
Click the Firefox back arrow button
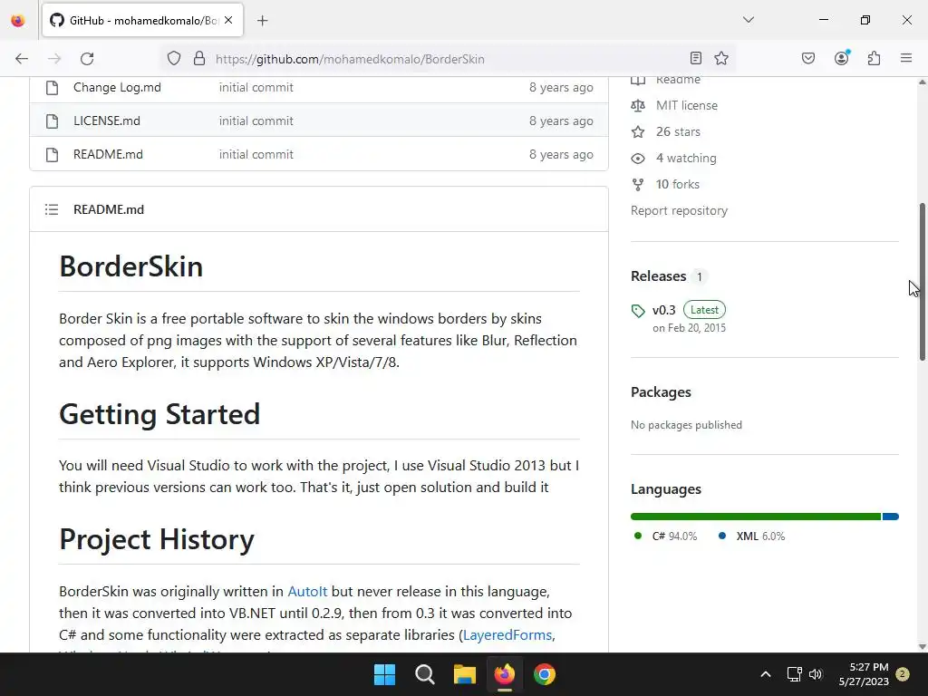coord(22,59)
